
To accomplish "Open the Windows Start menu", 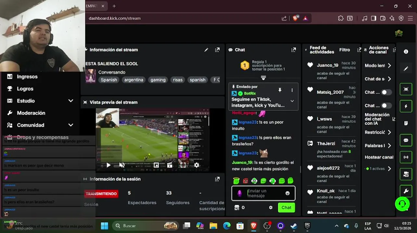I will click(x=104, y=226).
